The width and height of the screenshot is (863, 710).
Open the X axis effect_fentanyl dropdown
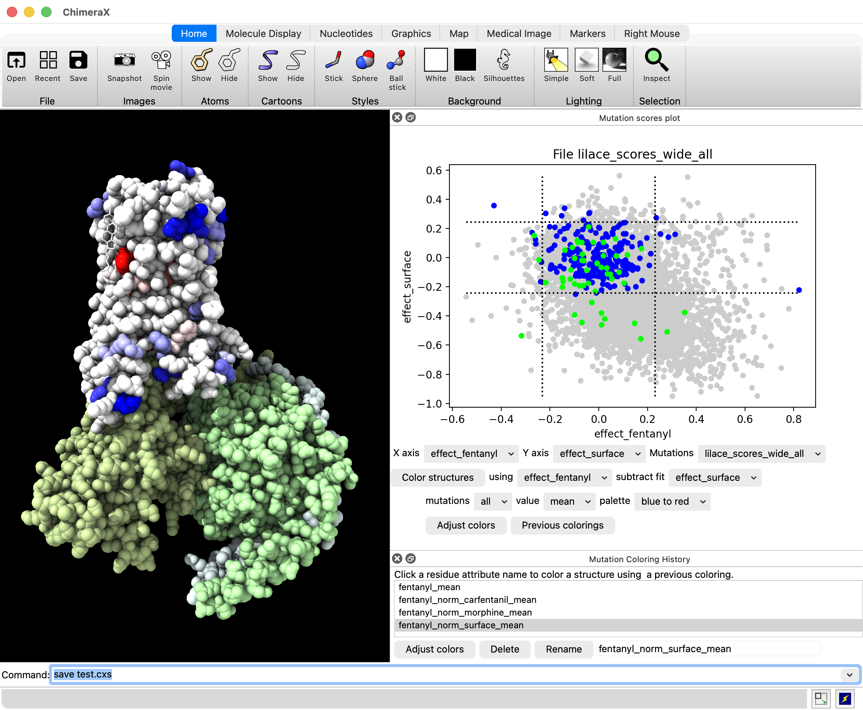(471, 454)
